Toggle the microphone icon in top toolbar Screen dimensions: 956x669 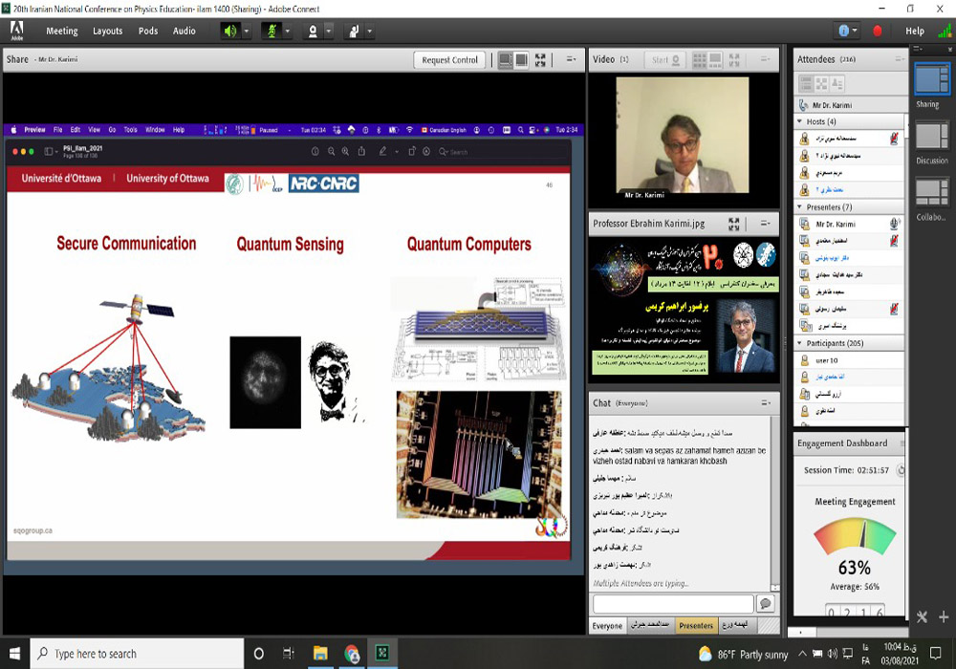coord(271,31)
